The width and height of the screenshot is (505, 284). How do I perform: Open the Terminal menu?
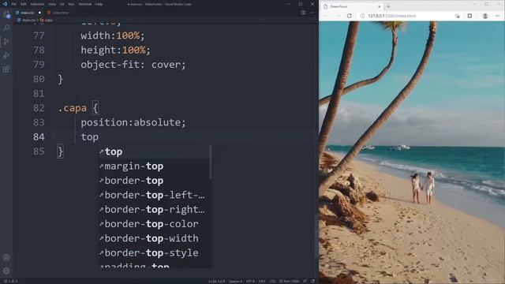click(85, 4)
